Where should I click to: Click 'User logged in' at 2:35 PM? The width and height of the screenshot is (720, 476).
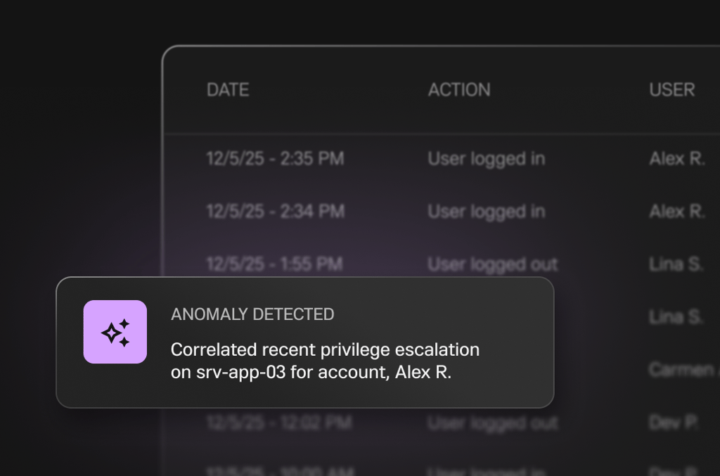pyautogui.click(x=486, y=159)
